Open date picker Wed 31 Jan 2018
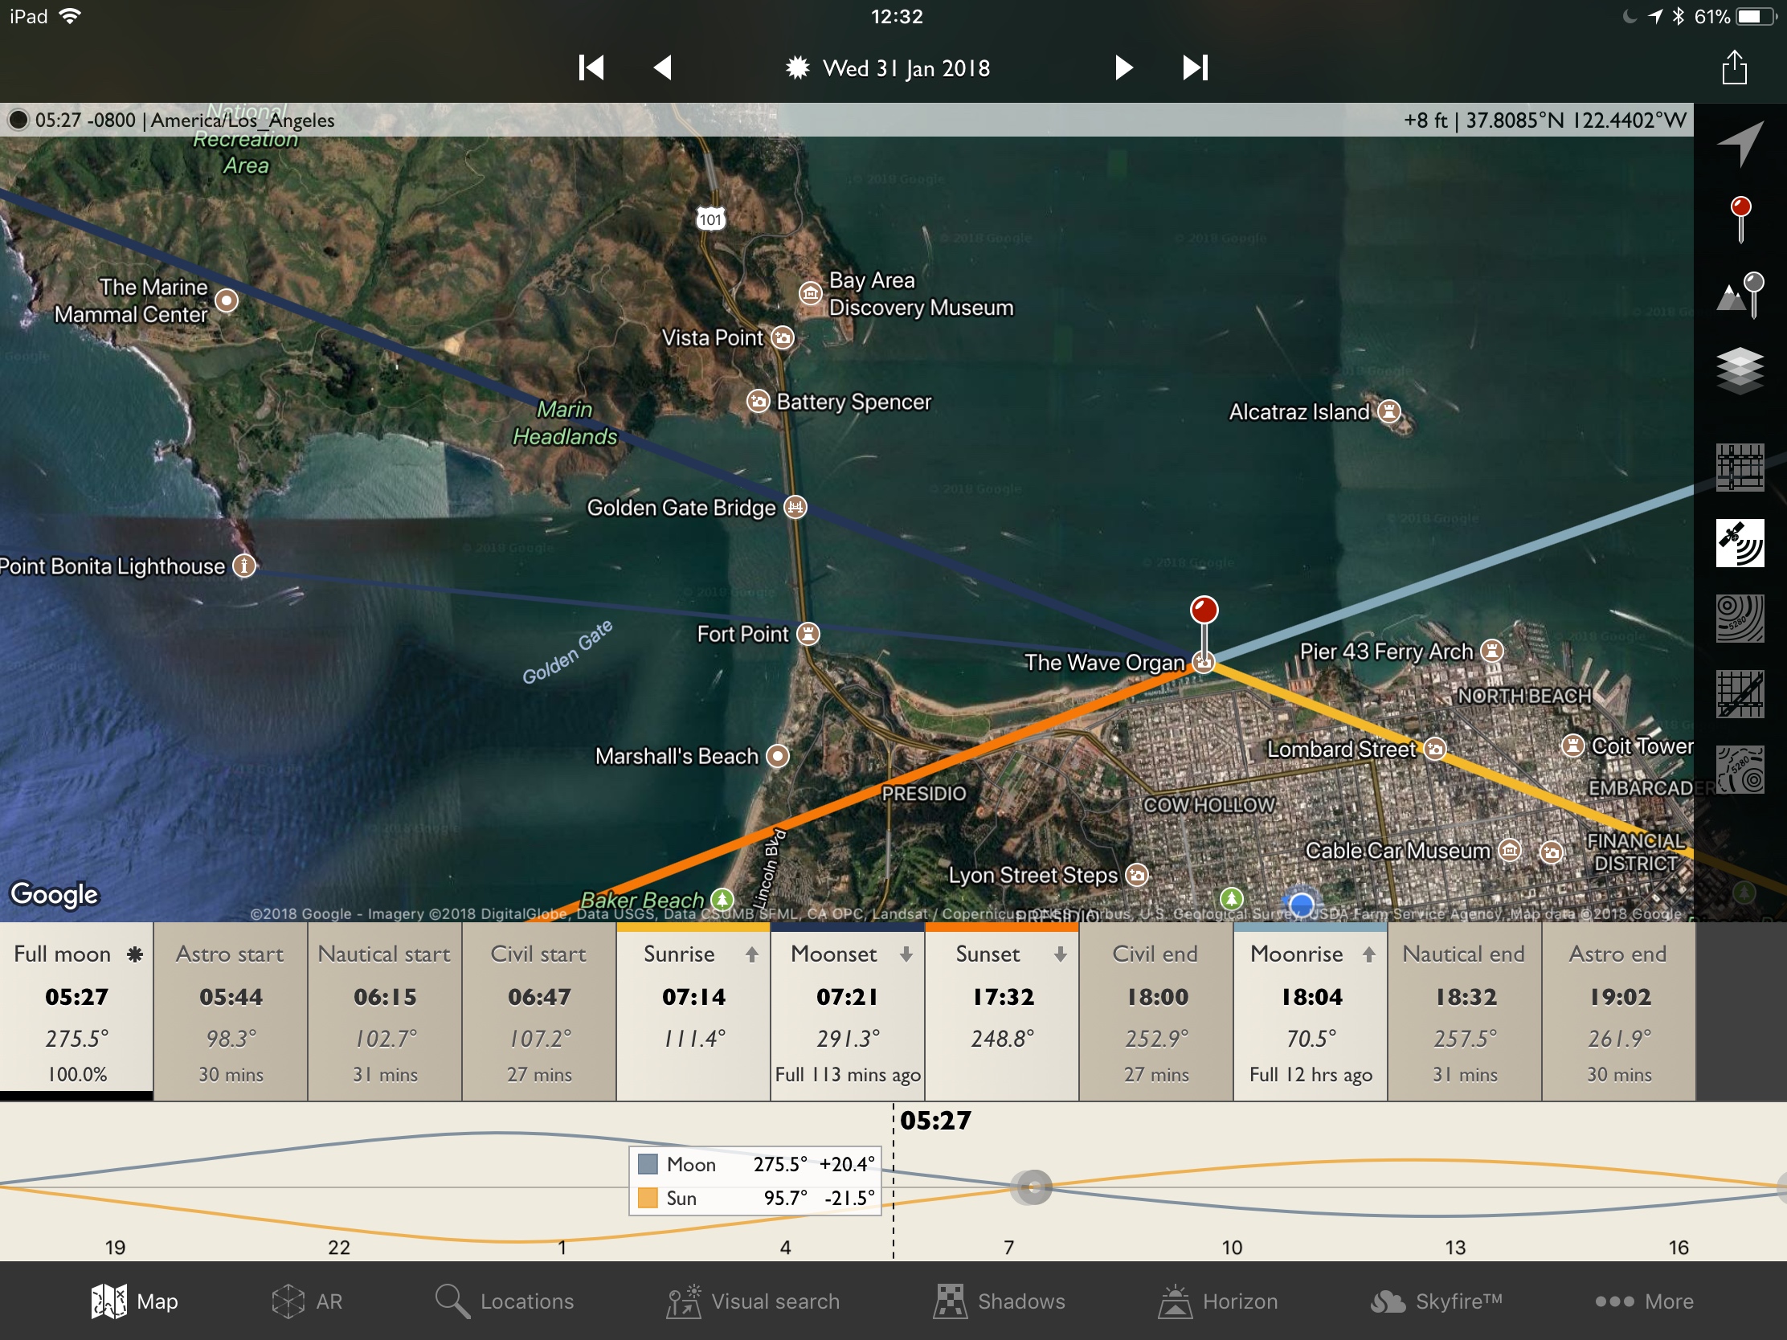1787x1340 pixels. [889, 67]
